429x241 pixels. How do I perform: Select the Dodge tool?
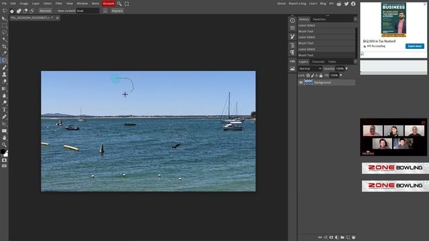pyautogui.click(x=4, y=102)
